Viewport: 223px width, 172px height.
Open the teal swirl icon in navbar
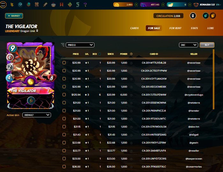click(20, 4)
